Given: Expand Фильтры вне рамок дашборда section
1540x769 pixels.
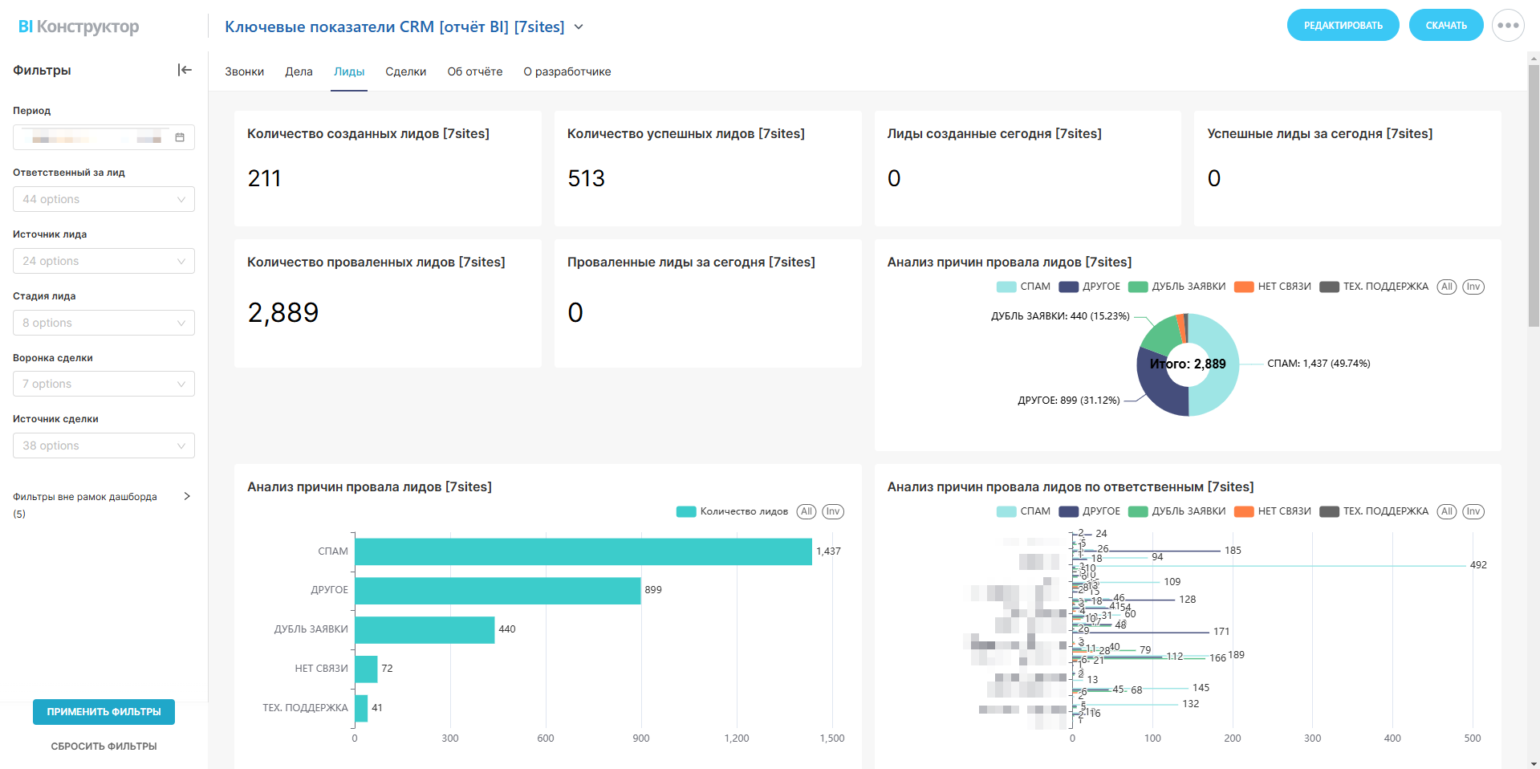Looking at the screenshot, I should [x=187, y=497].
